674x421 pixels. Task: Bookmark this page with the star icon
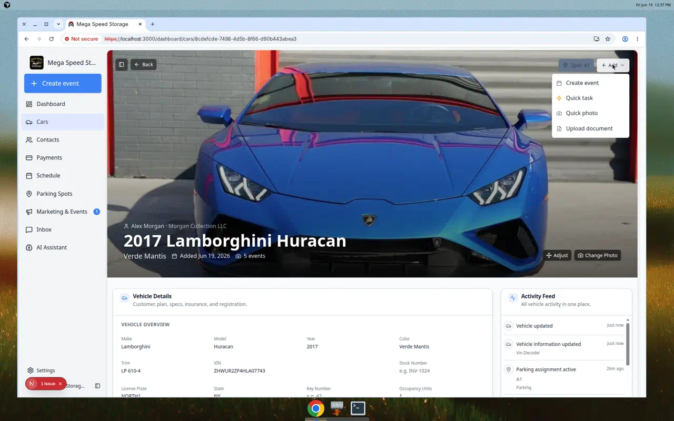point(608,39)
